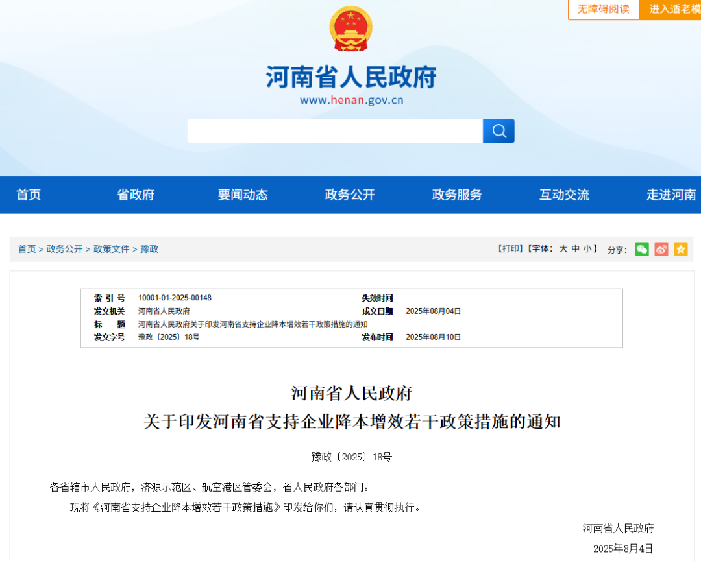
Task: Click the magnifying glass search button
Action: coord(498,130)
